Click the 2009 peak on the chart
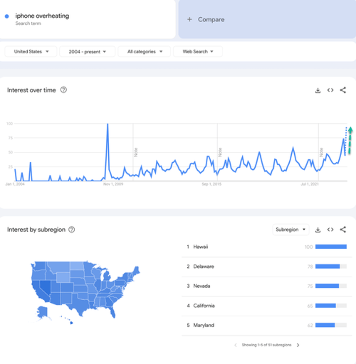 [108, 125]
